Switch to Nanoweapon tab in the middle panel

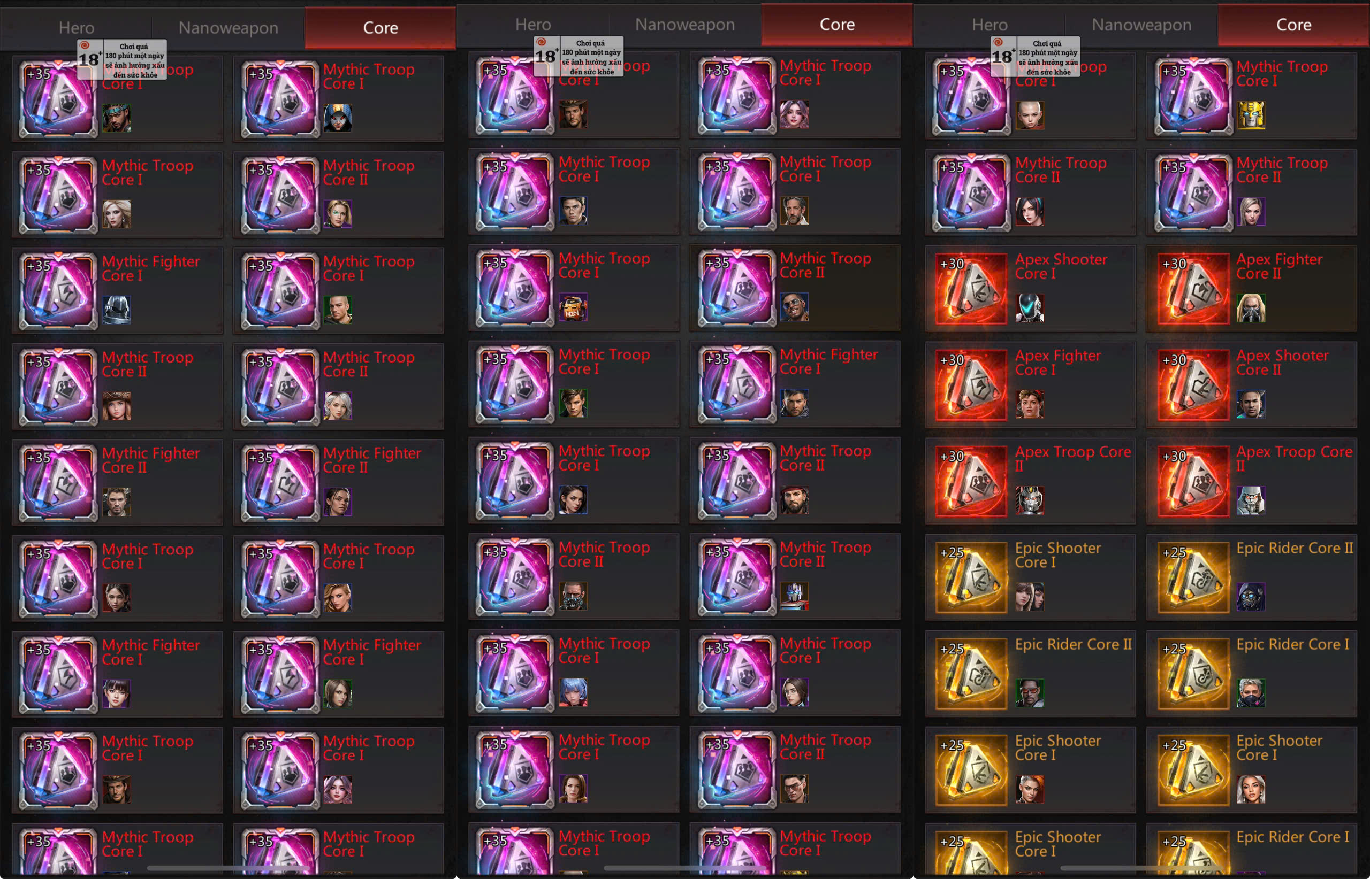point(684,25)
